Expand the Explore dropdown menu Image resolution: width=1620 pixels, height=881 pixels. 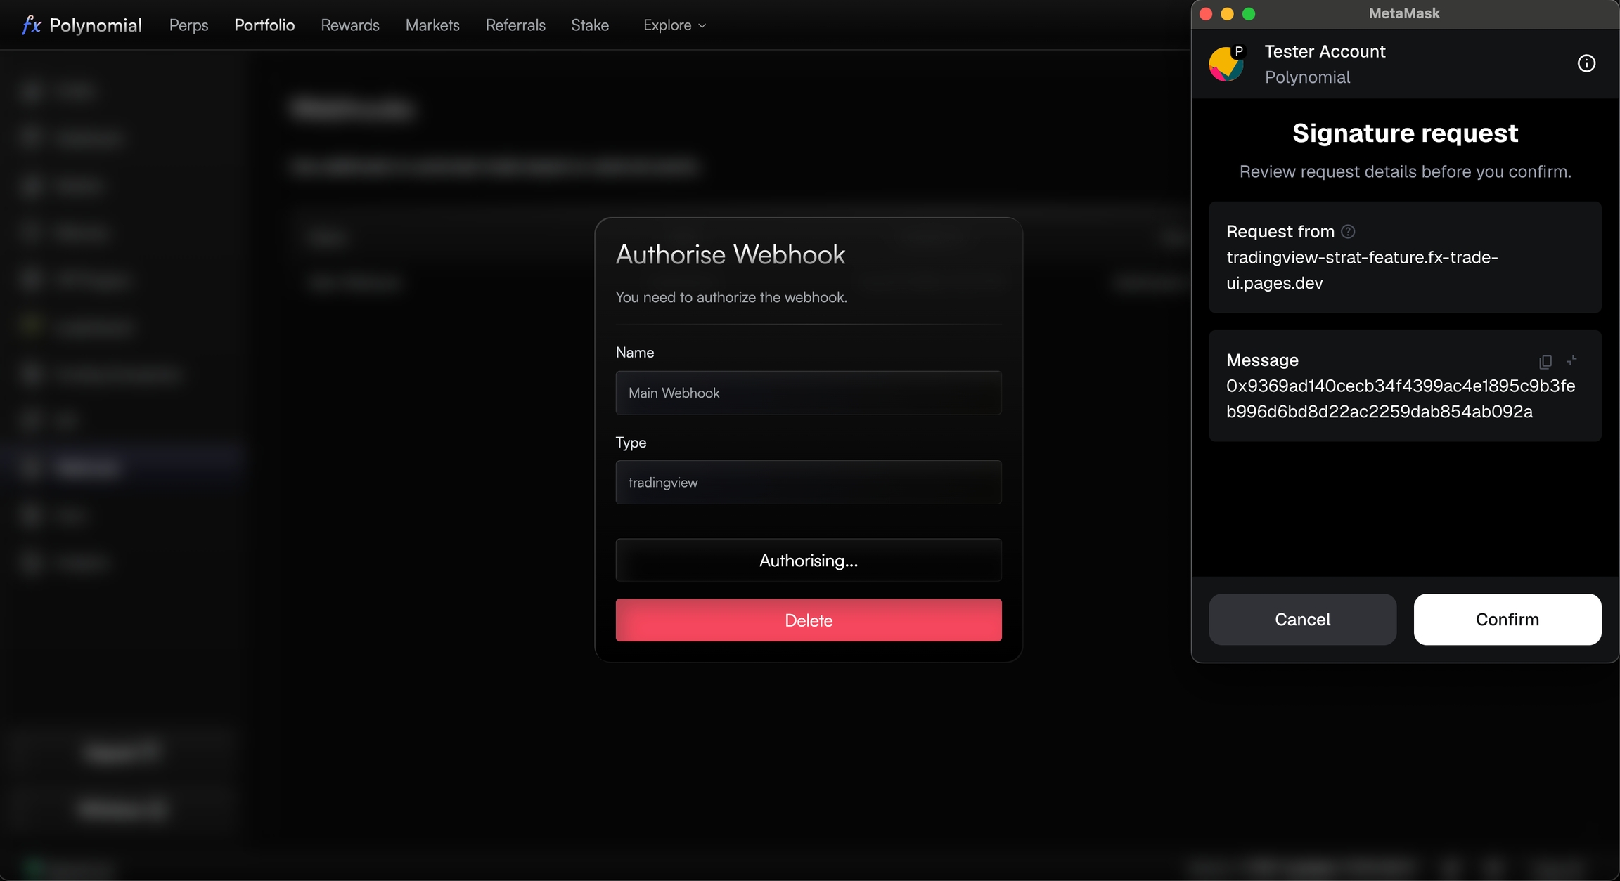click(674, 25)
